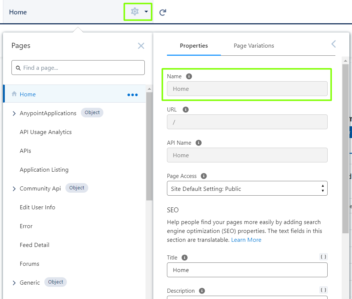The width and height of the screenshot is (352, 299).
Task: Expand the Community Api object page
Action: pyautogui.click(x=14, y=189)
